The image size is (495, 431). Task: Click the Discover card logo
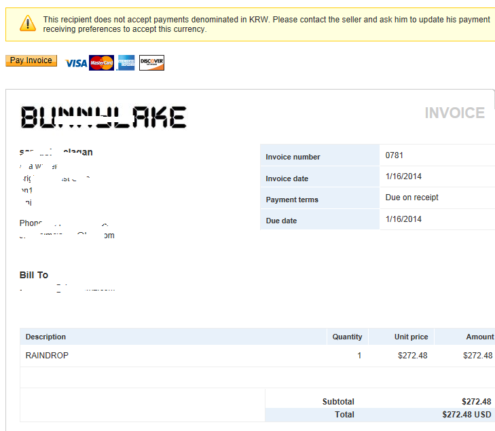151,63
